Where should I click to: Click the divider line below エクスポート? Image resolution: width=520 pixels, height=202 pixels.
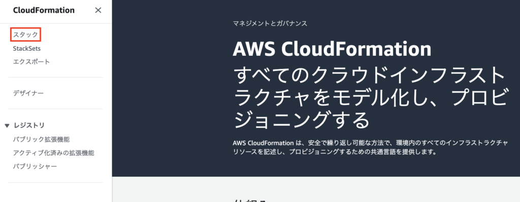click(x=56, y=78)
